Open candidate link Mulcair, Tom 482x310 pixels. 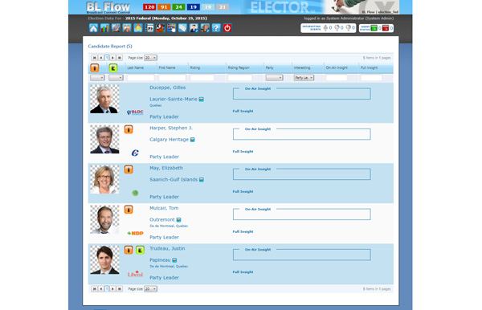[x=164, y=208]
